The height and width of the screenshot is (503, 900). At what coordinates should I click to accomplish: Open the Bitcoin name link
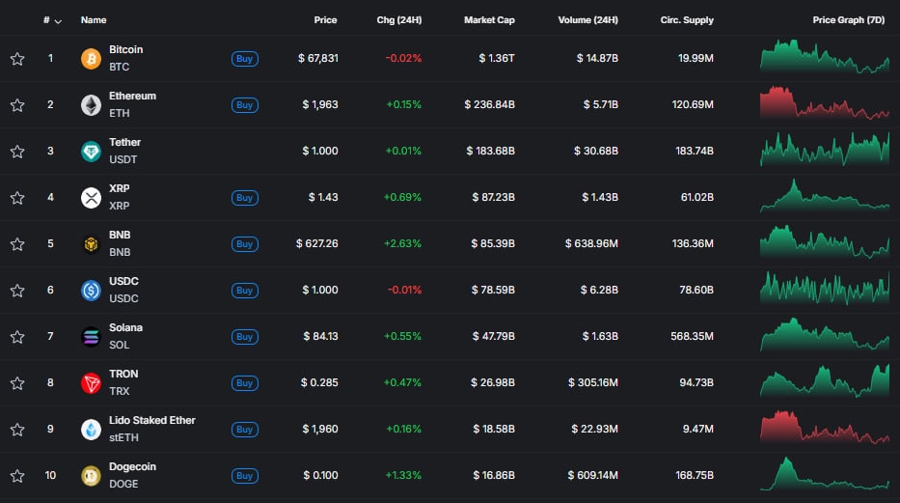(125, 50)
